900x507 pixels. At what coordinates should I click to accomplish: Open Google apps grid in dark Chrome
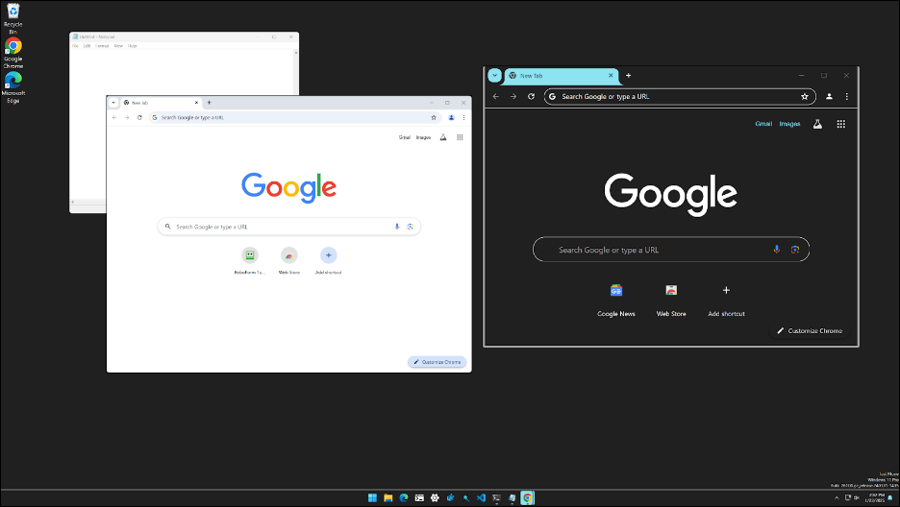[841, 124]
